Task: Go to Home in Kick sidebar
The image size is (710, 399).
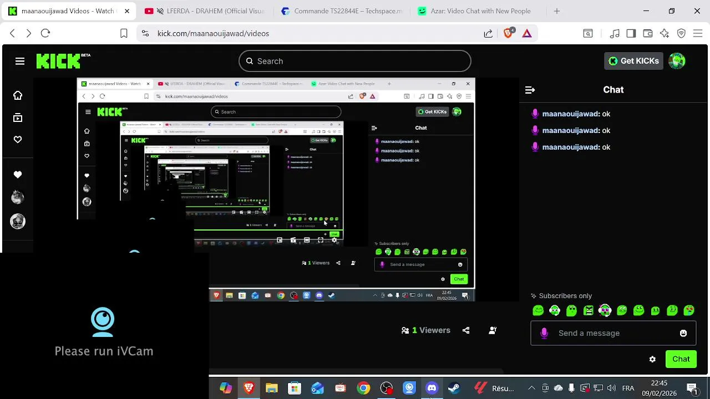Action: [x=18, y=95]
